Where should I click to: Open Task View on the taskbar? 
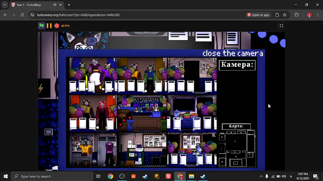[x=98, y=176]
